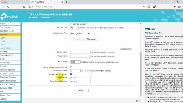Open Bandwidth Control in the sidebar
Screen dimensions: 183x103
[x=10, y=81]
